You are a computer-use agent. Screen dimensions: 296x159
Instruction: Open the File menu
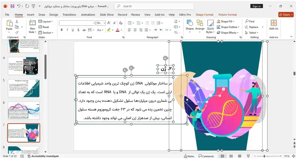[7, 14]
